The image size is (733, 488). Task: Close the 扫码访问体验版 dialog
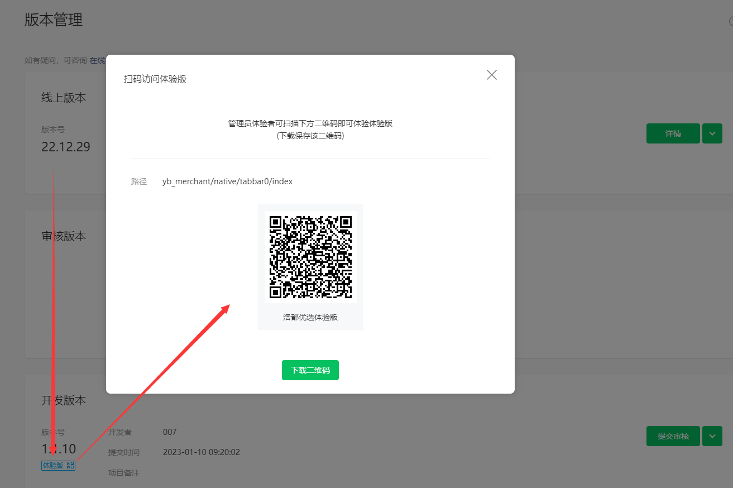[x=491, y=75]
